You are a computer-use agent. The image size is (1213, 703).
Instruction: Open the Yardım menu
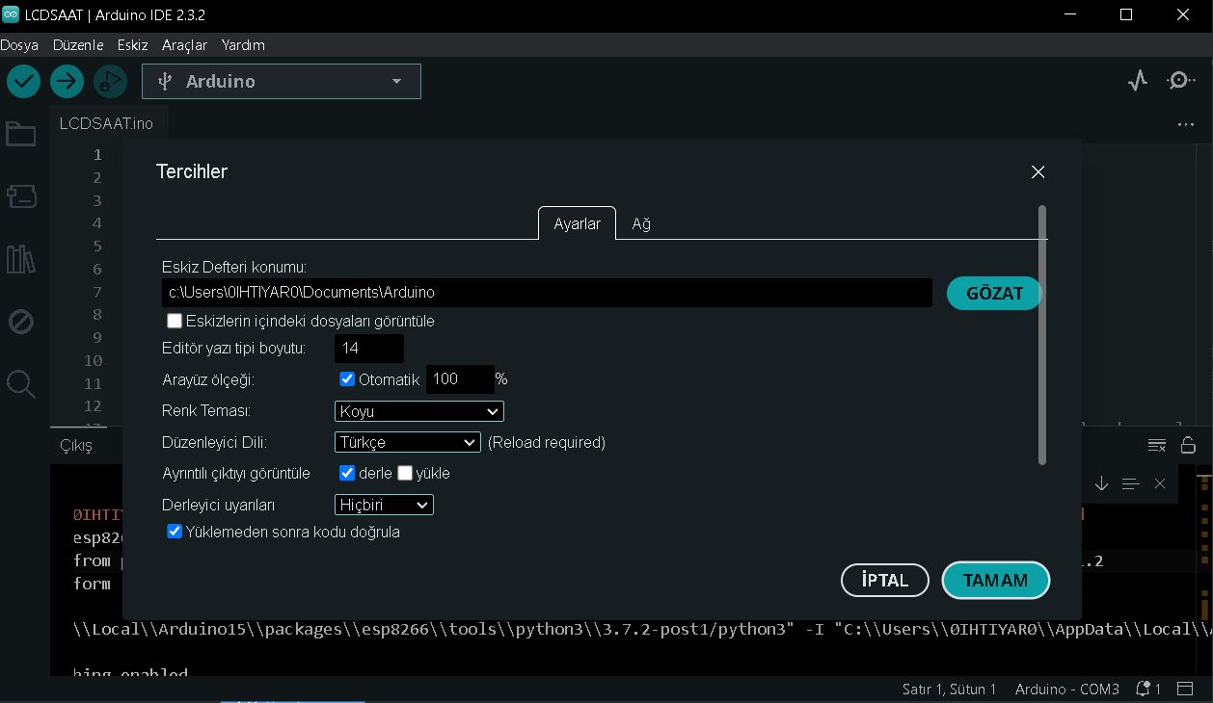[x=243, y=45]
